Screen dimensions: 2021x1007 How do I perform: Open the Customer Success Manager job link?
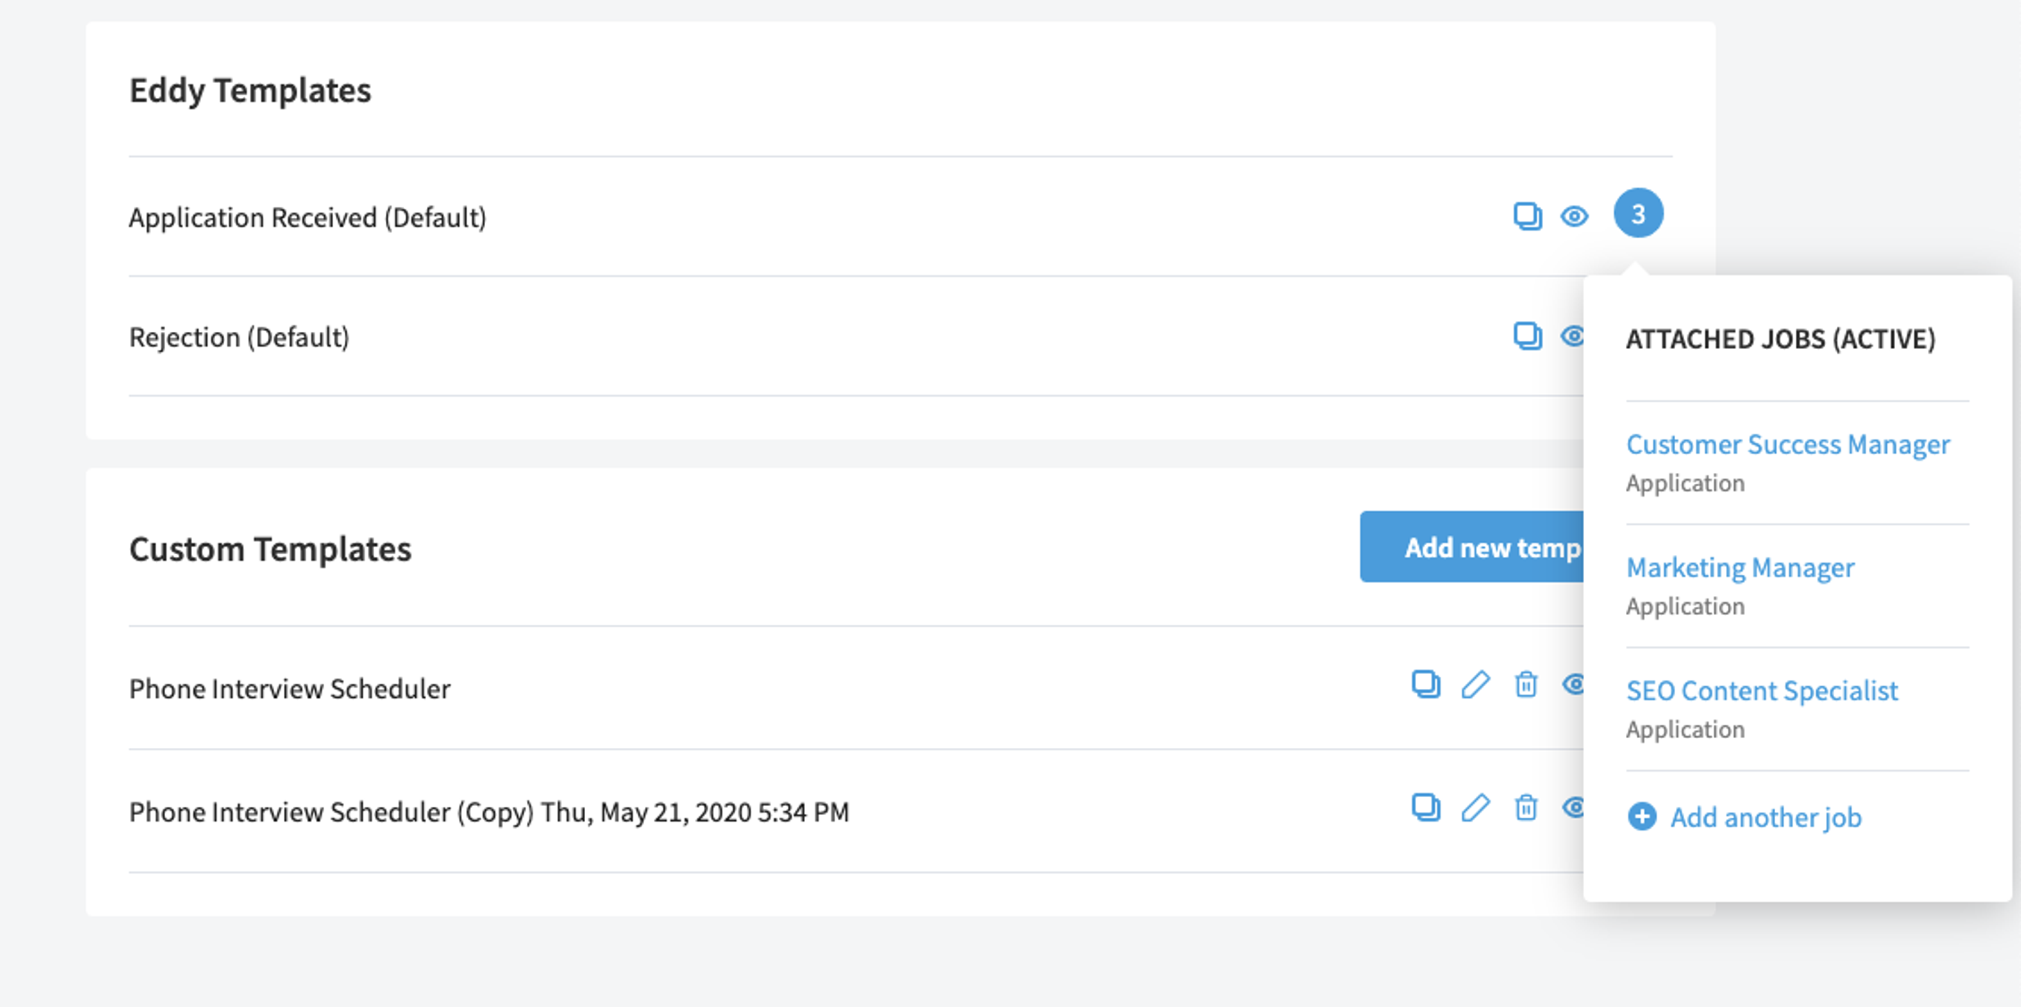pos(1788,444)
